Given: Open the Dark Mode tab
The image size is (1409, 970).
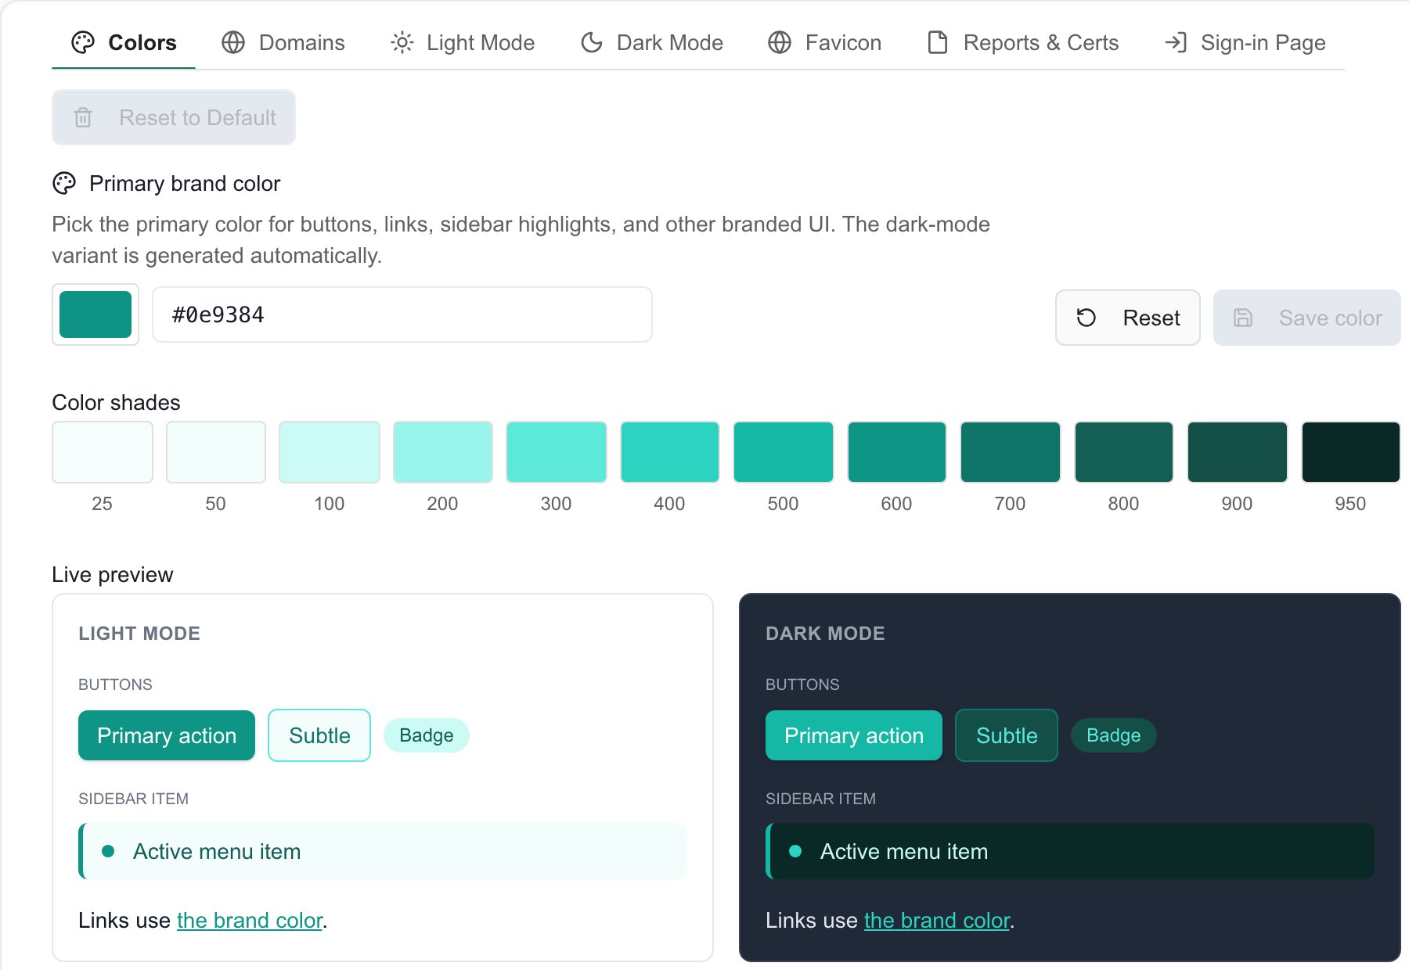Looking at the screenshot, I should click(651, 42).
